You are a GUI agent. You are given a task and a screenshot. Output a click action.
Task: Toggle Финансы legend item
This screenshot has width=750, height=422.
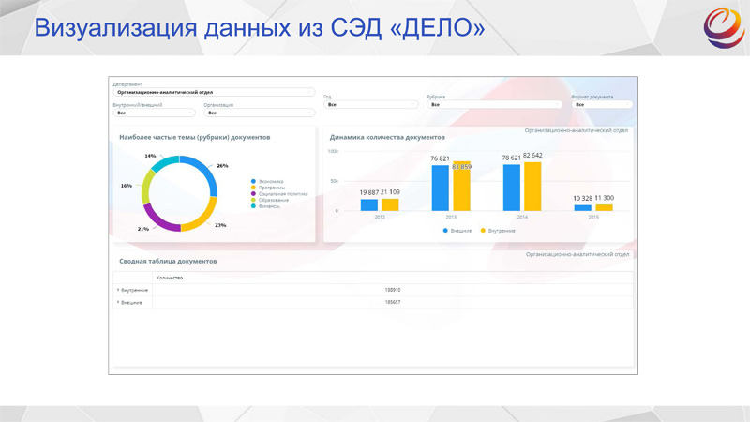click(265, 206)
